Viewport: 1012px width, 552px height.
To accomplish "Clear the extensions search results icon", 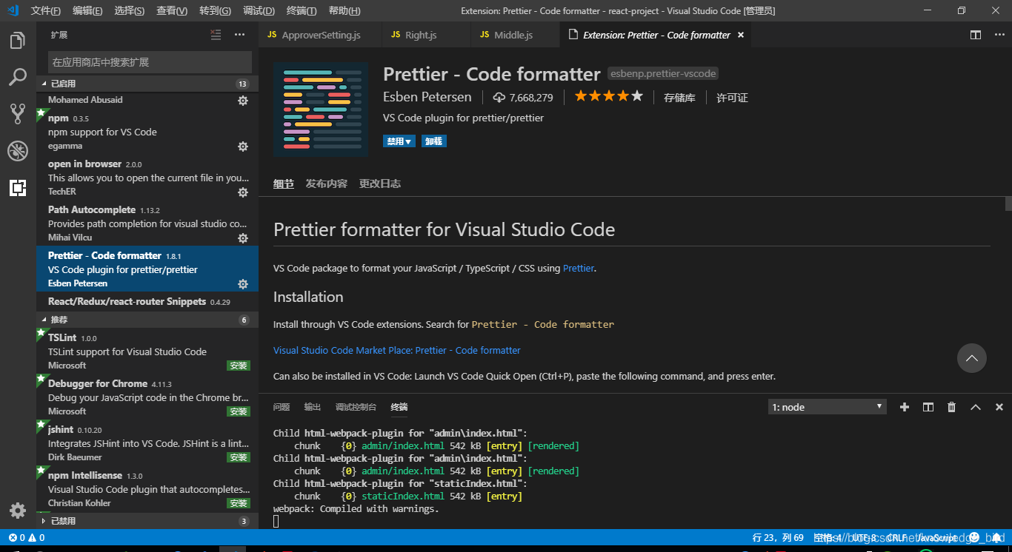I will coord(216,35).
